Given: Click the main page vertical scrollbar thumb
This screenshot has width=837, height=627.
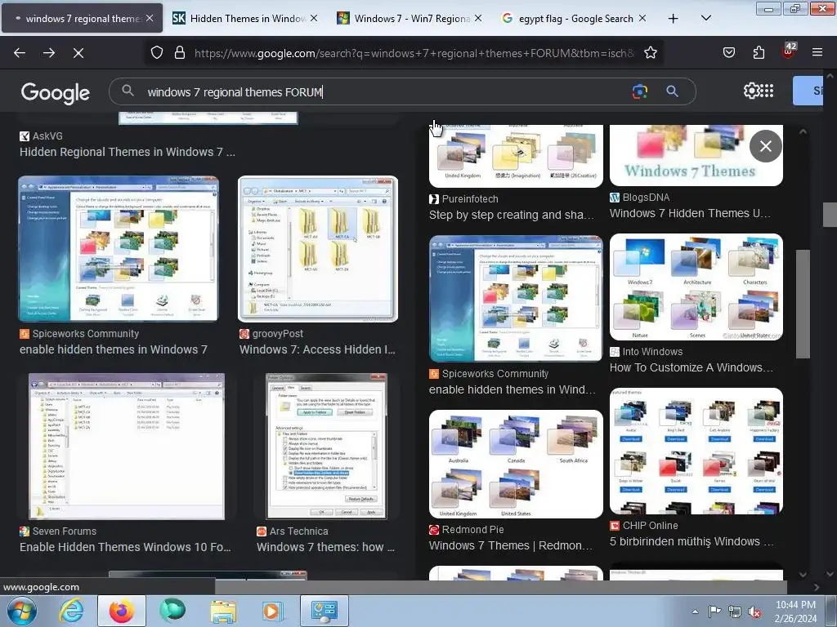Looking at the screenshot, I should 830,215.
